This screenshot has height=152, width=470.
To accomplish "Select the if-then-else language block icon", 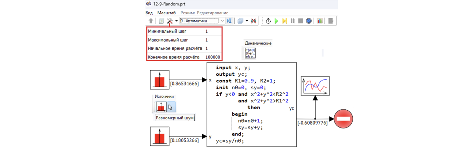I will point(250,53).
